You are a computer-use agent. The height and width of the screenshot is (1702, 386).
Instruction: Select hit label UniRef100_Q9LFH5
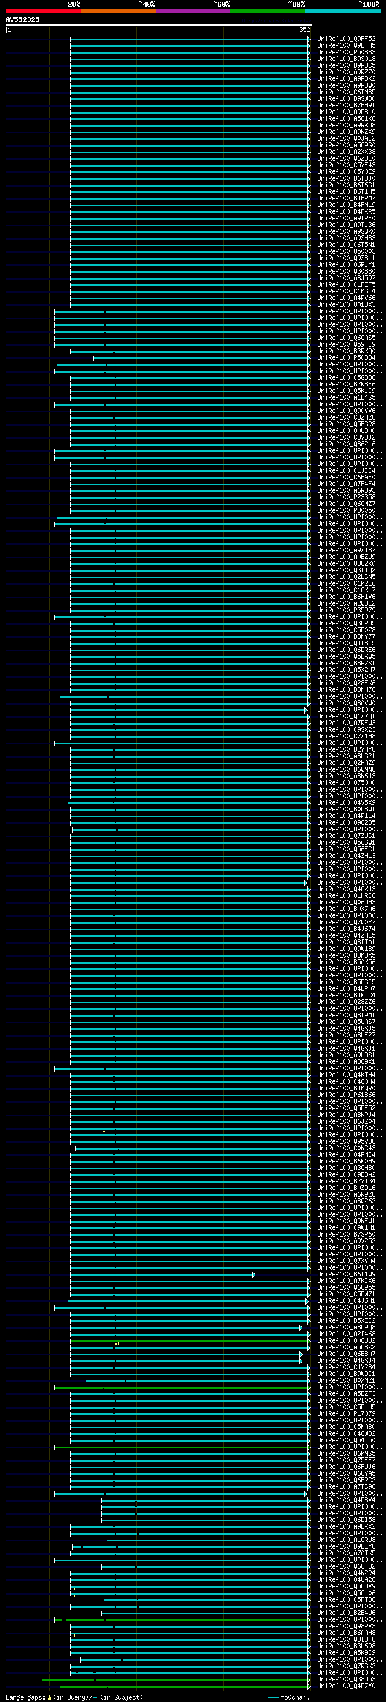pos(346,46)
